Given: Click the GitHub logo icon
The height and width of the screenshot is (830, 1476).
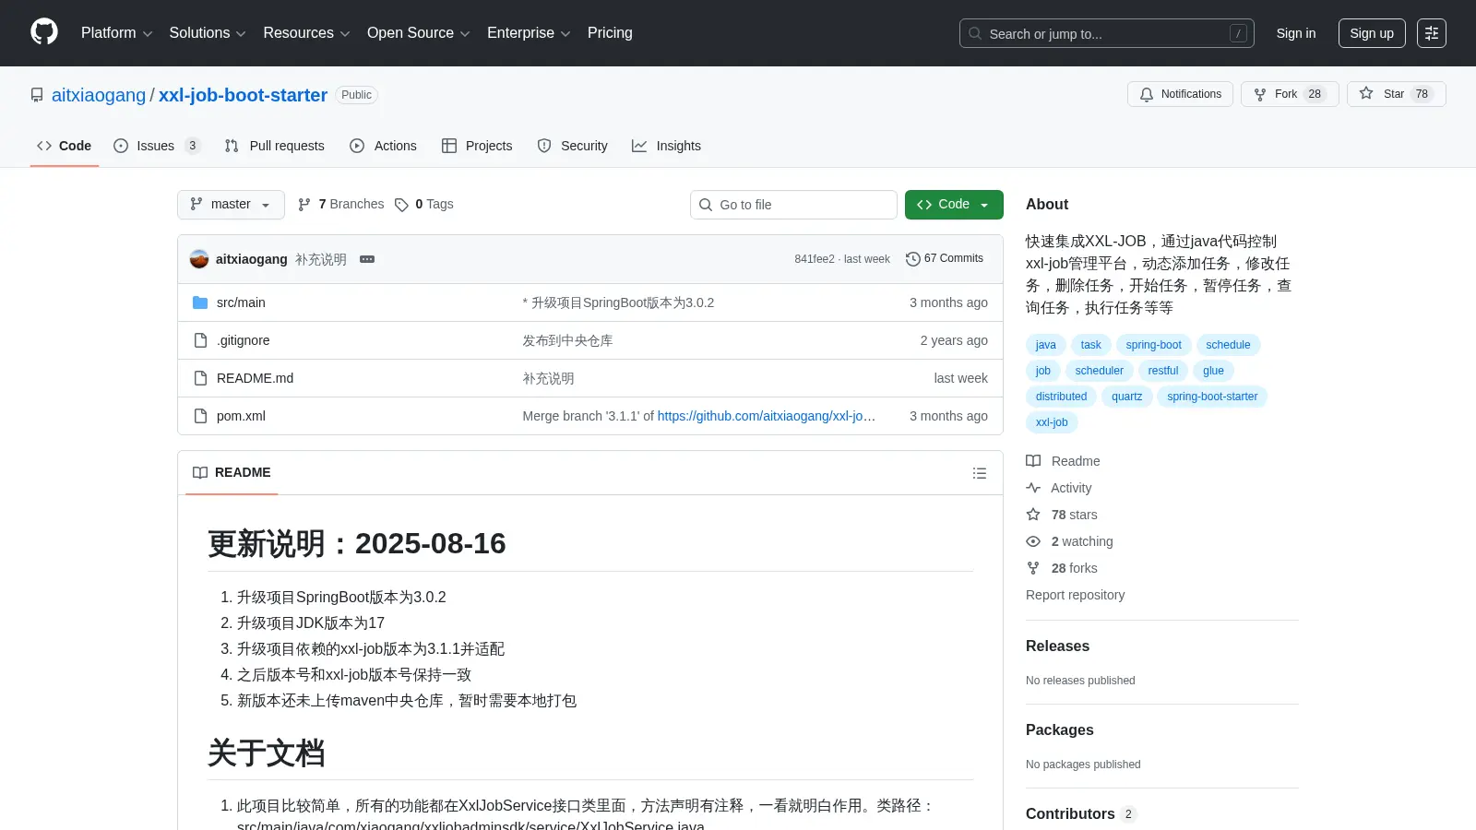Looking at the screenshot, I should [44, 32].
